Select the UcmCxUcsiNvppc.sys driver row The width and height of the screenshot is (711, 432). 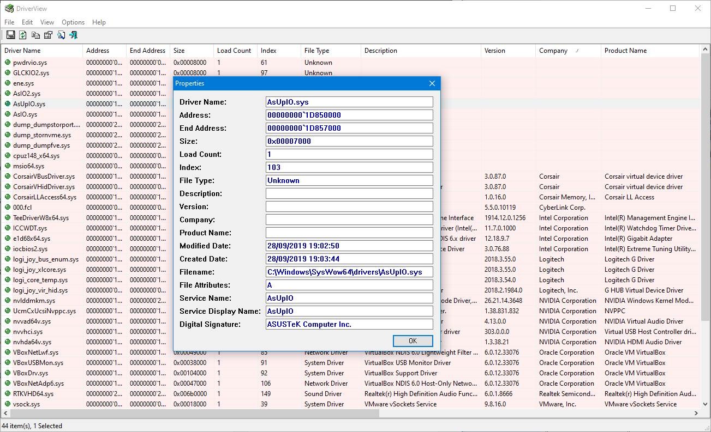350,311
